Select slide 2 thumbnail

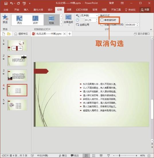[x=17, y=60]
